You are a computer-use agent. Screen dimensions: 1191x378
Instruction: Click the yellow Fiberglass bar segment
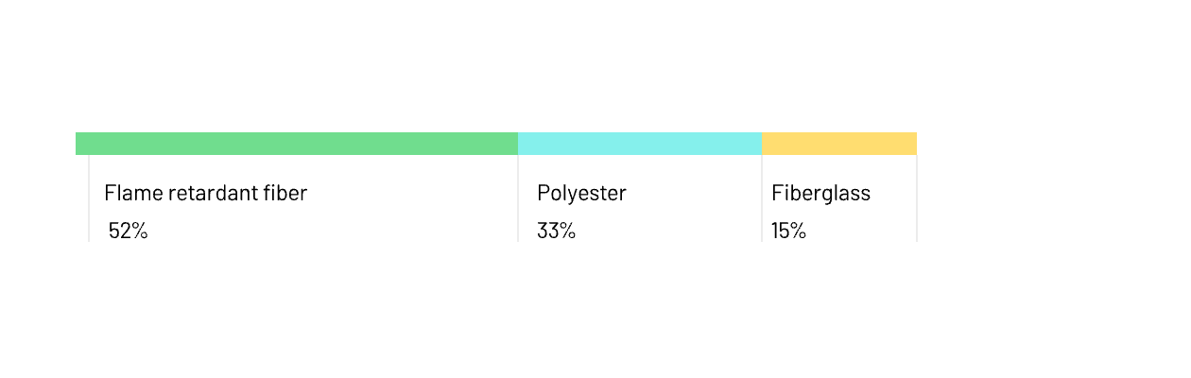coord(839,144)
